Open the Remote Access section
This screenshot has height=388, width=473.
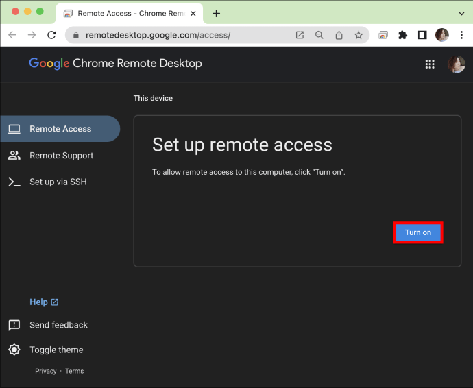click(x=60, y=129)
